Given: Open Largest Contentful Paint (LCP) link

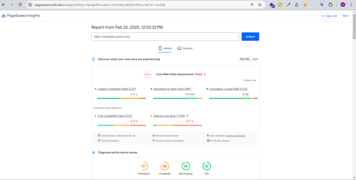Looking at the screenshot, I should tap(117, 89).
